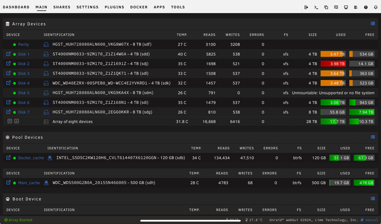
Task: Toggle Main_cache green status dot
Action: pos(14,183)
